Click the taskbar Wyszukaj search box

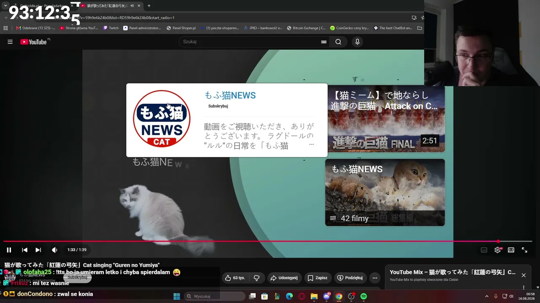214,296
